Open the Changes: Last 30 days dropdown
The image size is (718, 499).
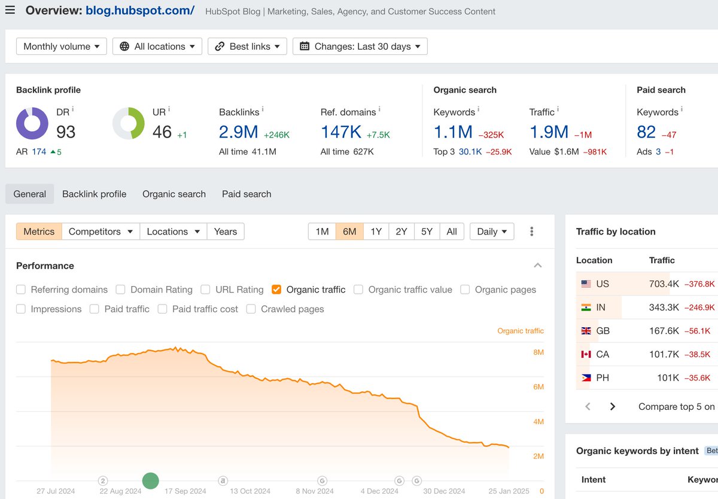[x=360, y=46]
